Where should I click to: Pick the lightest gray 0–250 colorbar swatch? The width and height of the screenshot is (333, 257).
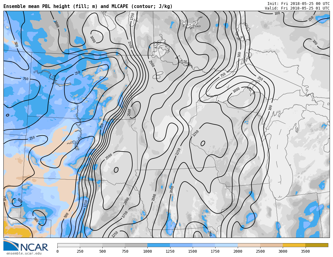68,245
